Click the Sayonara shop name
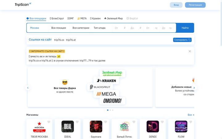 96,137
